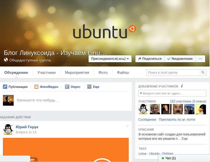
Task: Click the Общедоступная группа label
Action: click(30, 60)
